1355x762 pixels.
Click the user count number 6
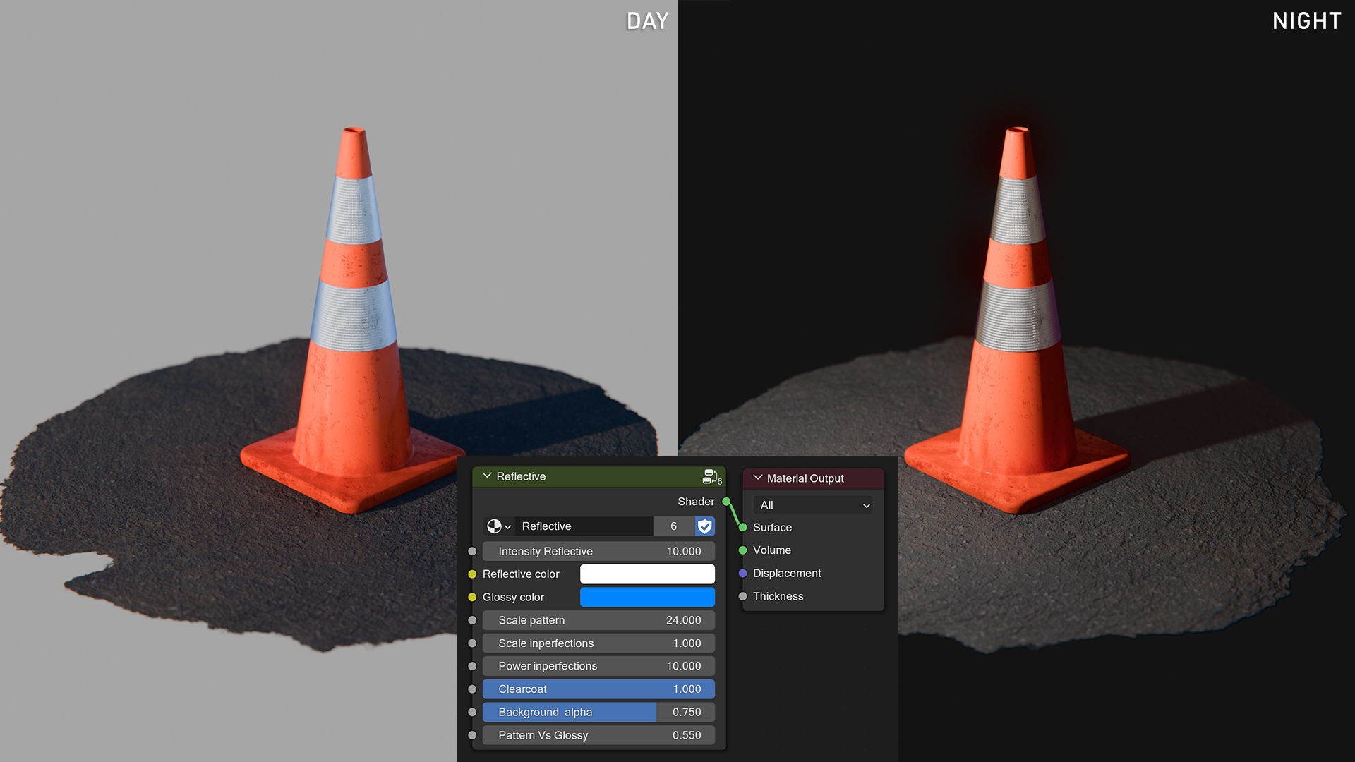(674, 526)
